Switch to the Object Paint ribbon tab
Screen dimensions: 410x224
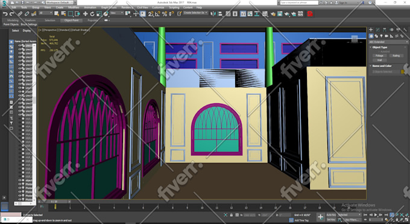71,20
